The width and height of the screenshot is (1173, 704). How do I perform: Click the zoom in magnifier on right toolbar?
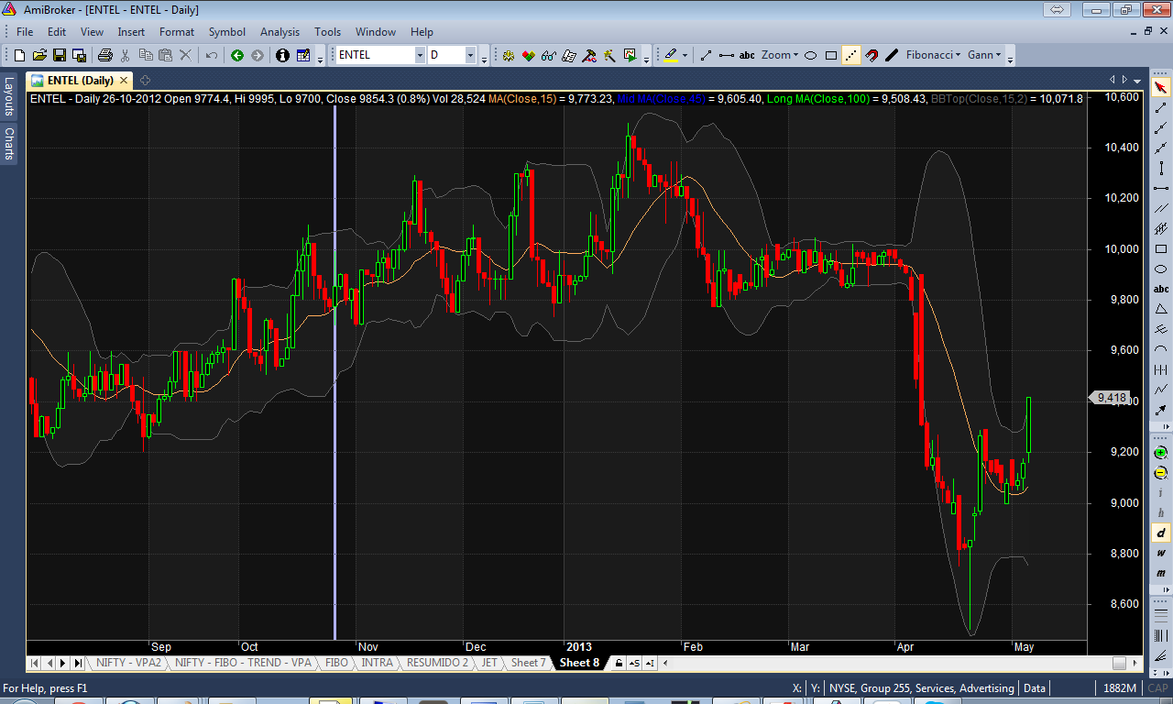(x=1161, y=453)
